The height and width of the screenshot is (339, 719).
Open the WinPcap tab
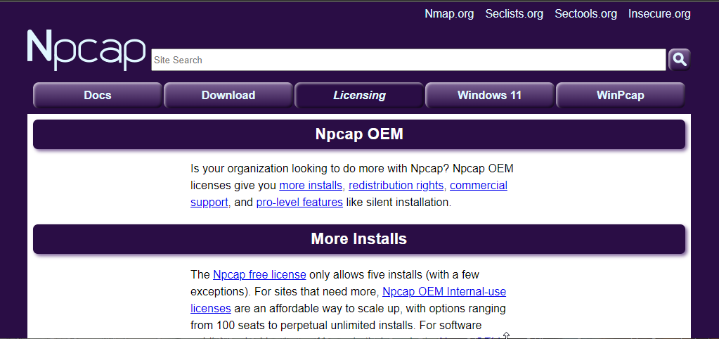[621, 96]
